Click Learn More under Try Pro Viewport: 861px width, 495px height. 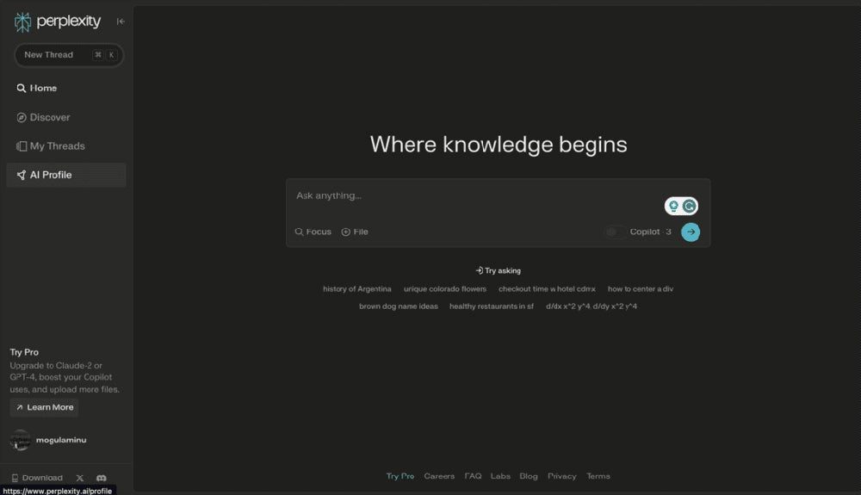pyautogui.click(x=44, y=407)
